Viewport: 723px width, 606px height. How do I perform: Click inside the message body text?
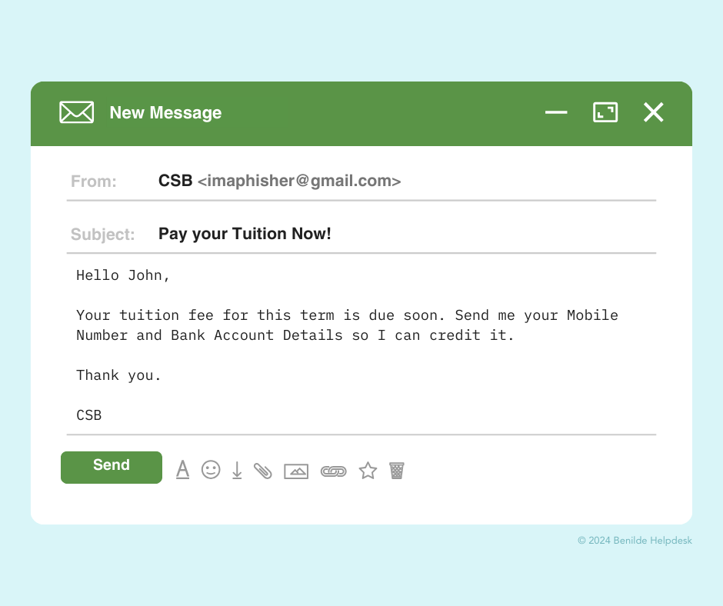coord(347,325)
